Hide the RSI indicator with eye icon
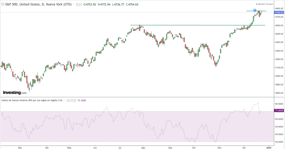Image resolution: width=285 pixels, height=149 pixels. click(68, 100)
